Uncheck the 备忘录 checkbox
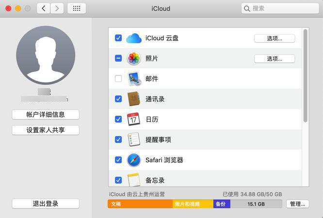This screenshot has width=323, height=218. (x=118, y=180)
